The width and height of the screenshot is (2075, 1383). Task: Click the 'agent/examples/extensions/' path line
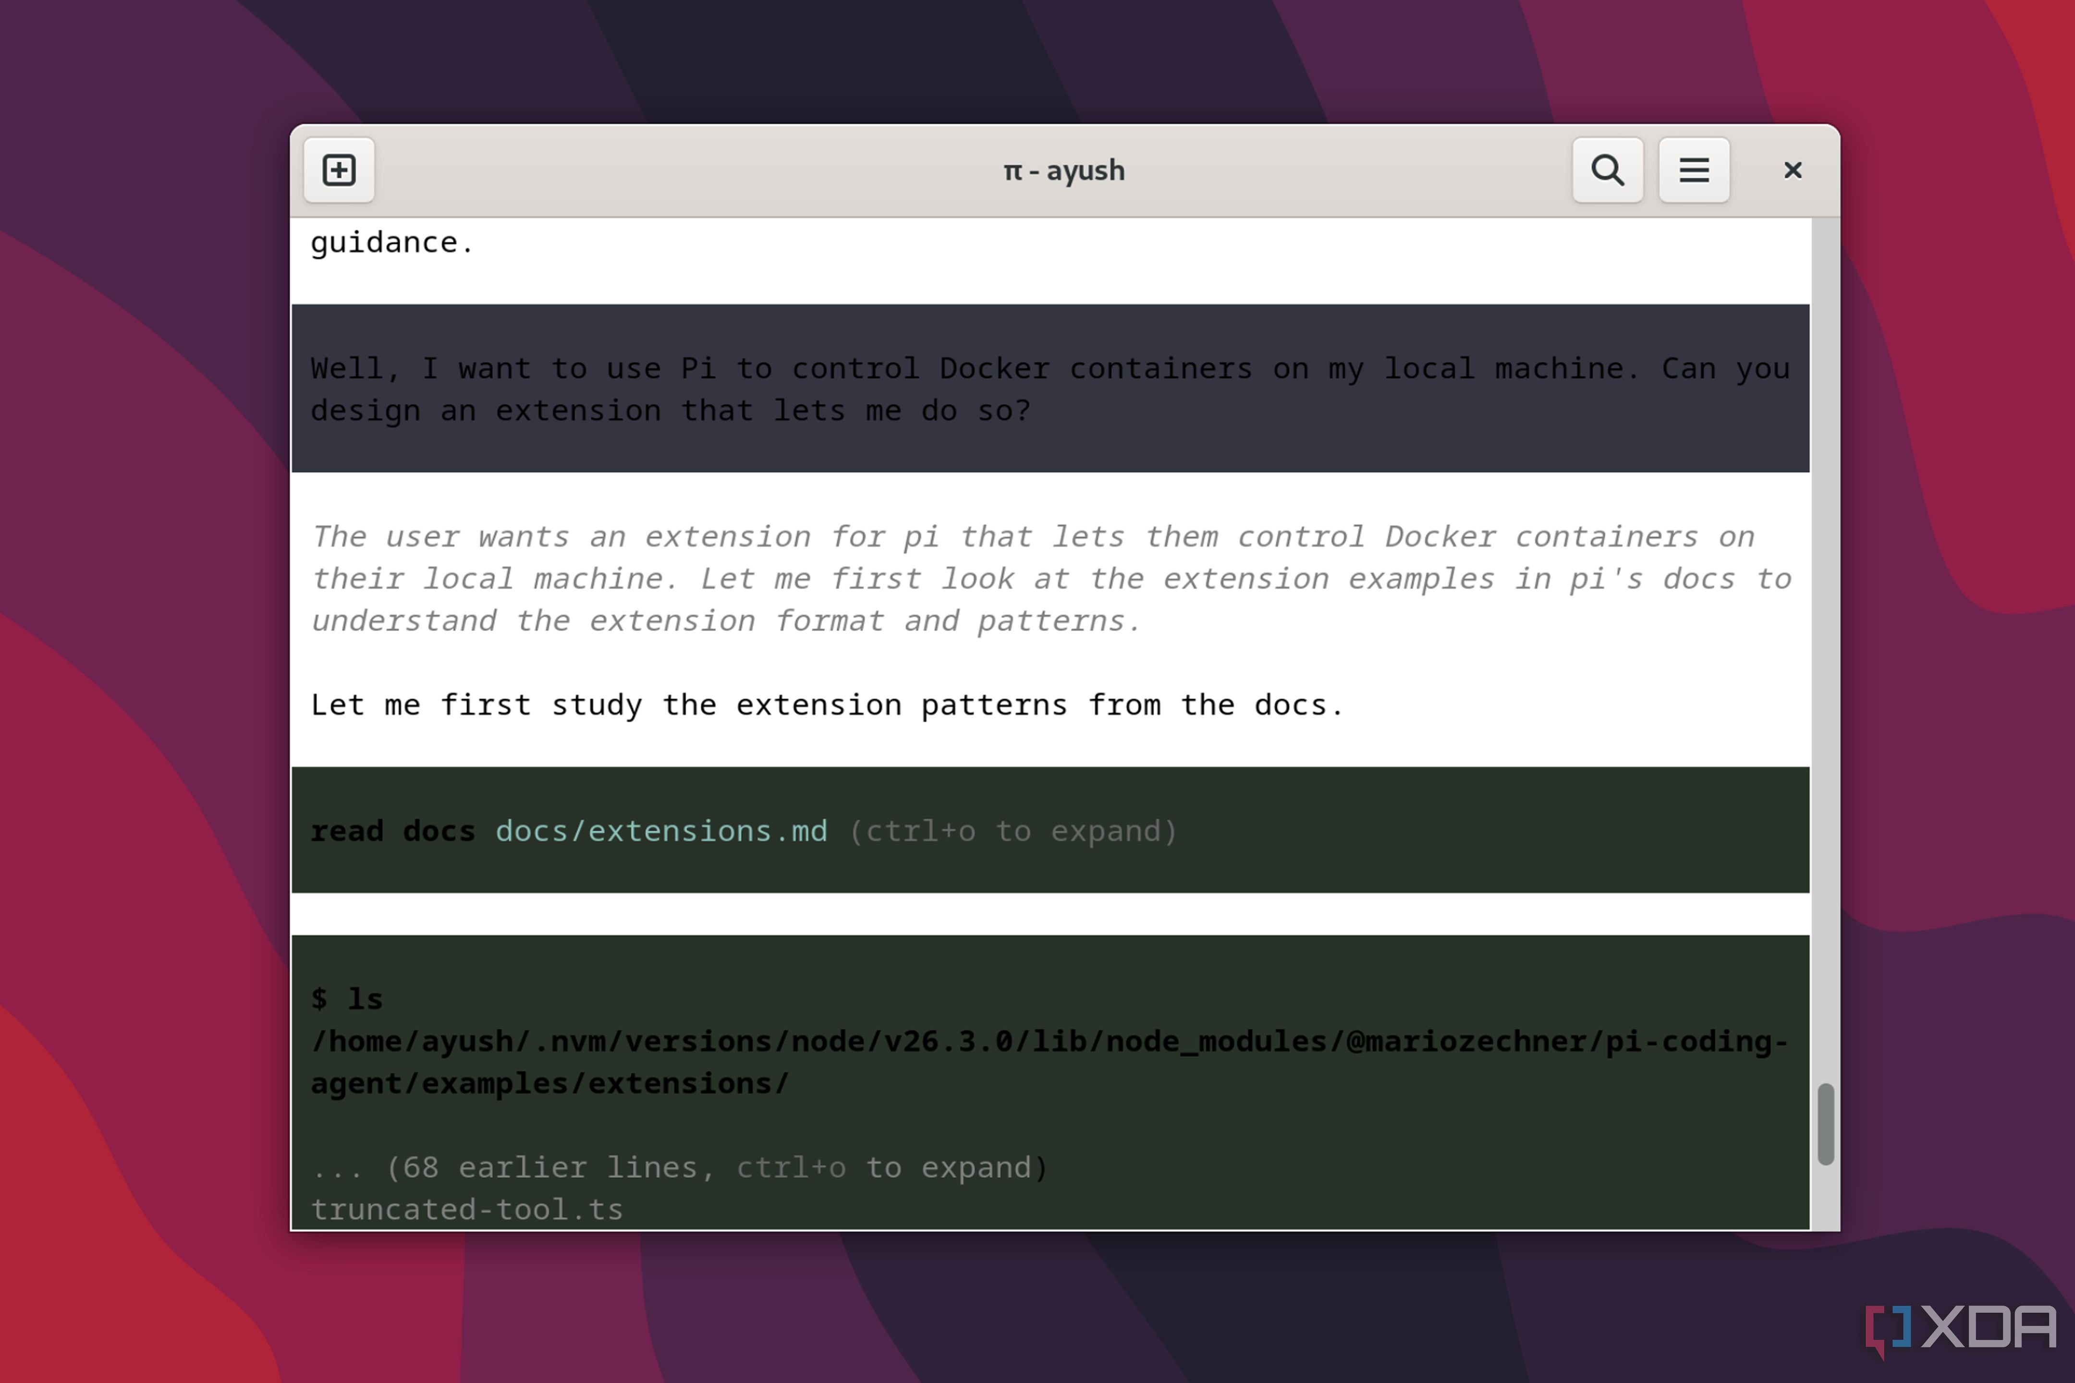(549, 1083)
